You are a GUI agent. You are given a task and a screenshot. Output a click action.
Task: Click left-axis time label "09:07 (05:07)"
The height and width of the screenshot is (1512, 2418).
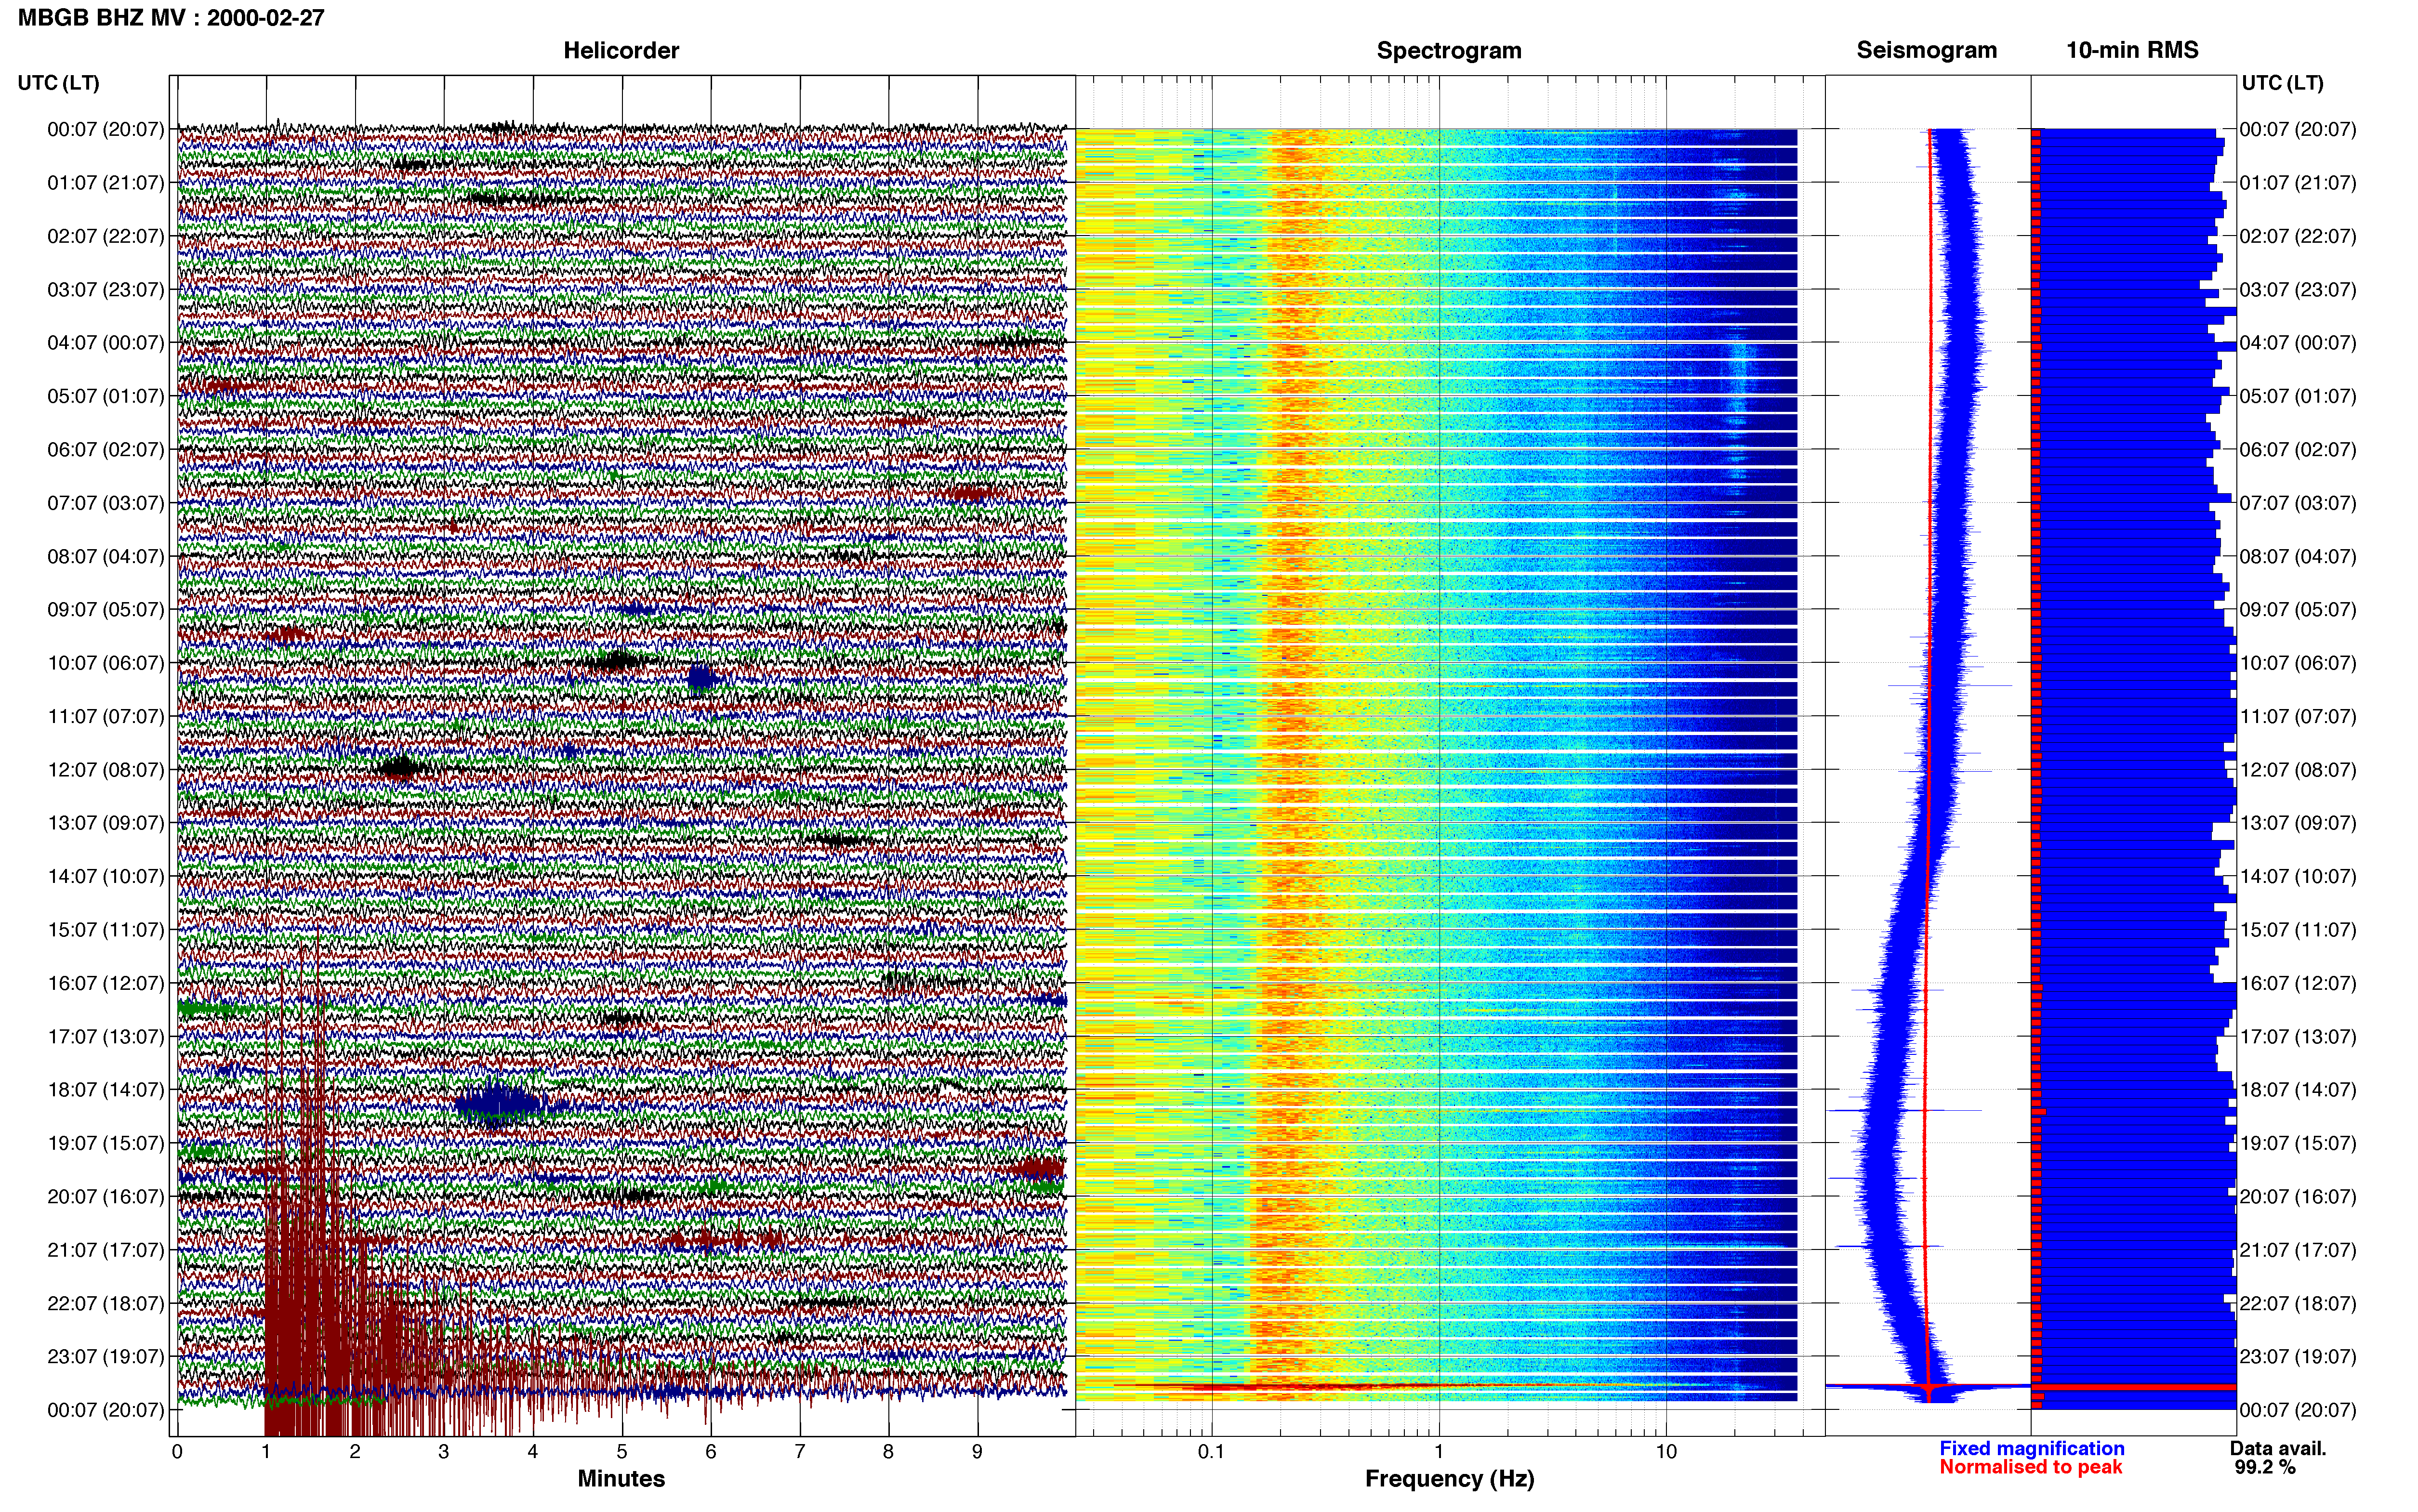click(x=106, y=609)
